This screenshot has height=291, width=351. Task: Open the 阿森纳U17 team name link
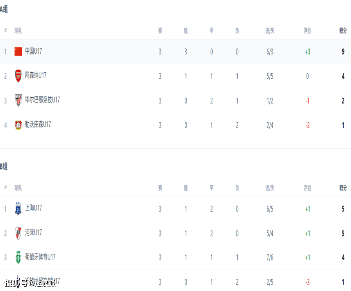click(36, 75)
